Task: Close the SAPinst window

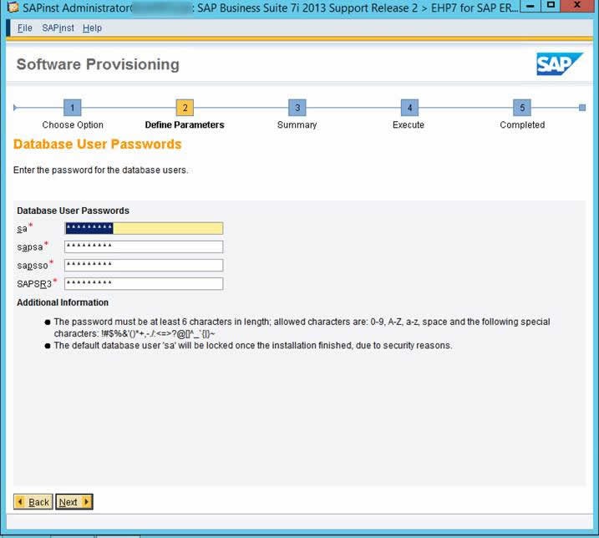Action: point(577,6)
